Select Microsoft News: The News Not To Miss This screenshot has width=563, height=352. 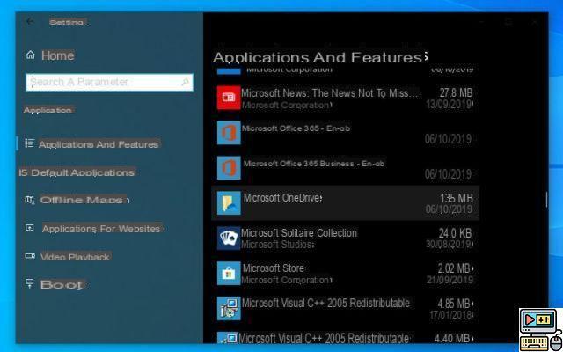pos(345,98)
